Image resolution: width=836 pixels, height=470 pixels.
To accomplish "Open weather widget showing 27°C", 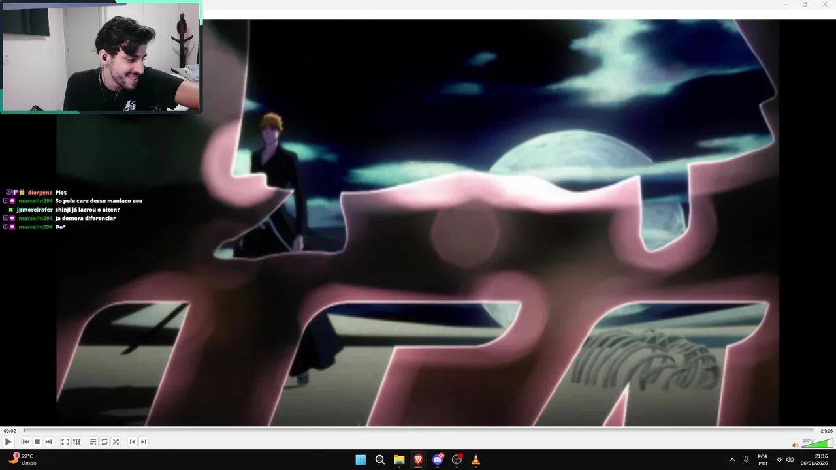I will pos(22,460).
